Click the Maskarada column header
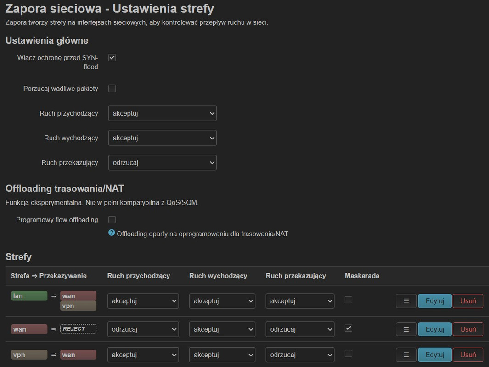The width and height of the screenshot is (489, 367). click(362, 276)
